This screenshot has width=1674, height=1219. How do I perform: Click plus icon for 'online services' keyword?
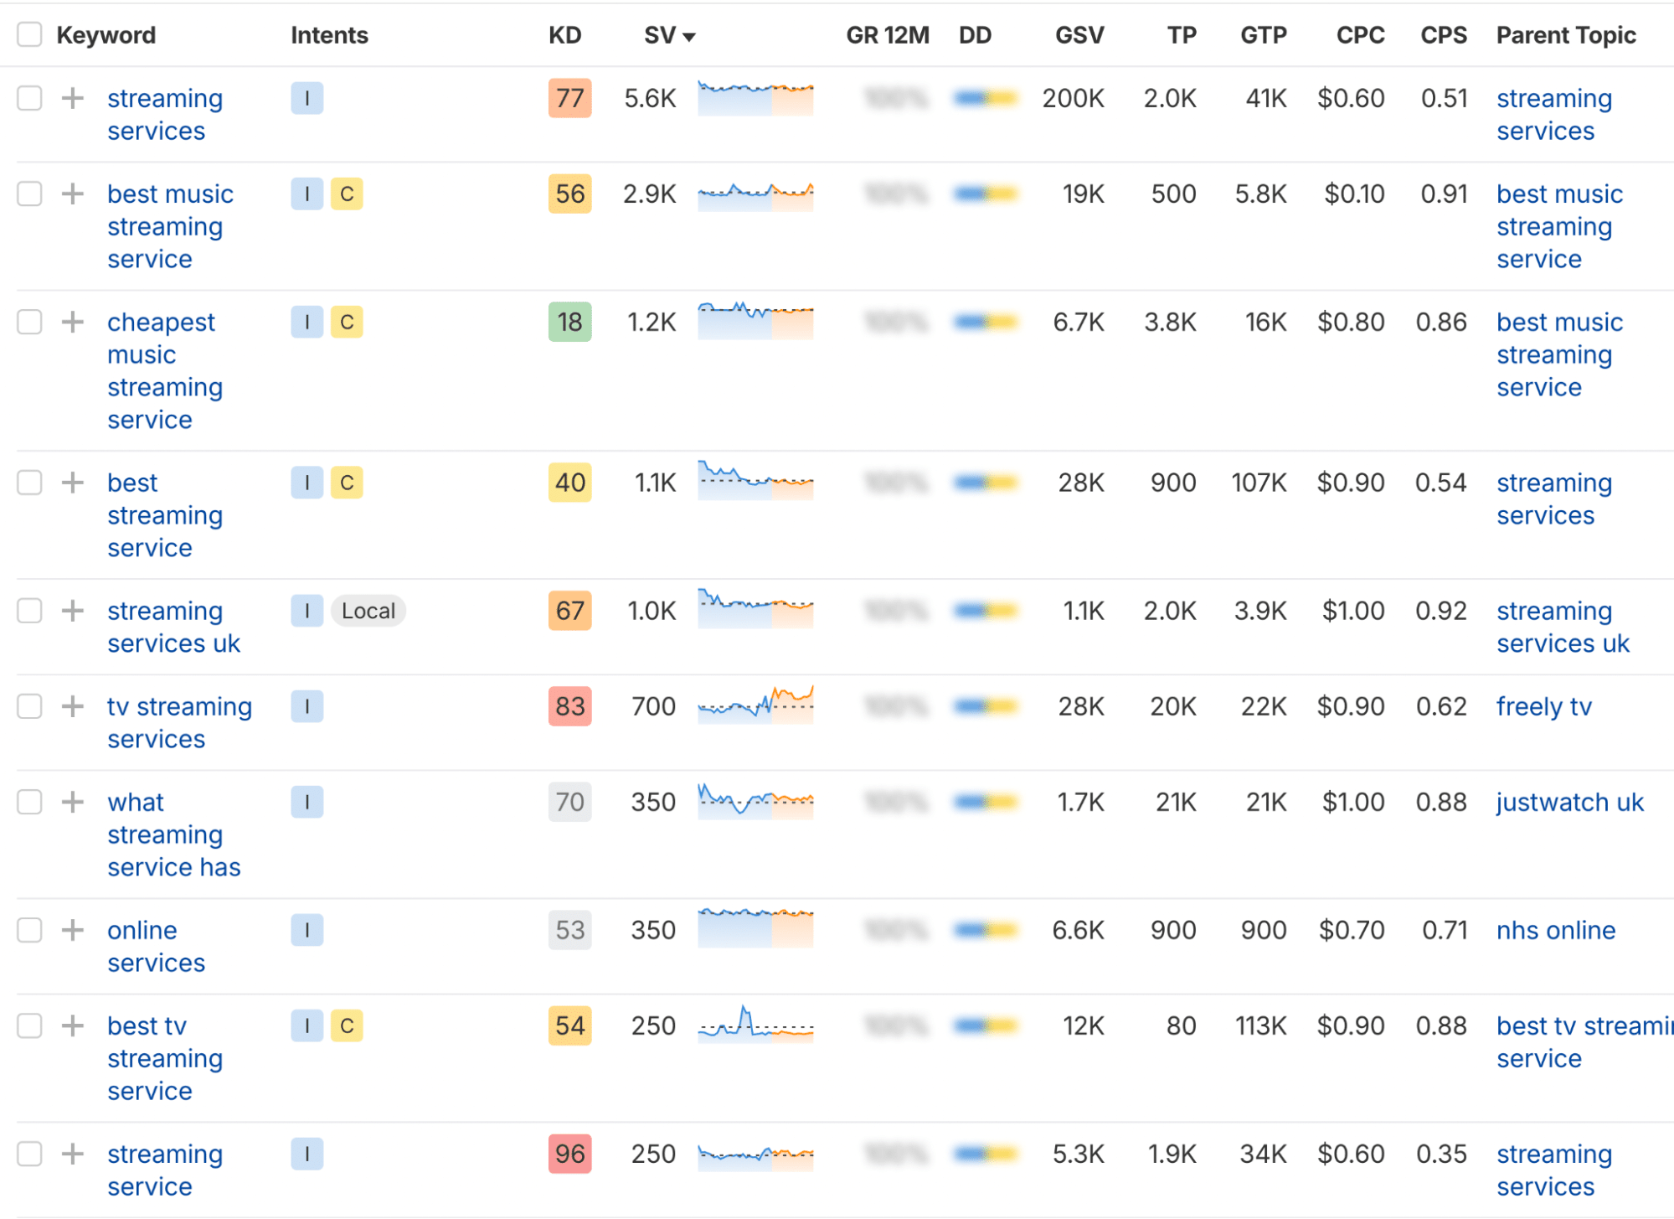(x=73, y=930)
